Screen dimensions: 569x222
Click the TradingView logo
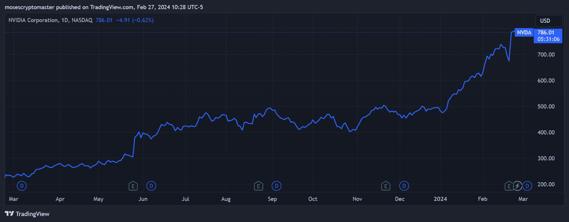point(27,214)
